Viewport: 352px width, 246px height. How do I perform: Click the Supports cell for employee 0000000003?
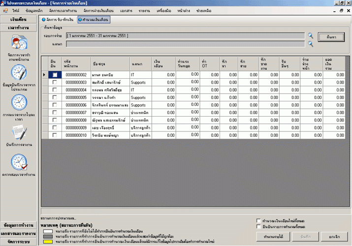coord(141,82)
